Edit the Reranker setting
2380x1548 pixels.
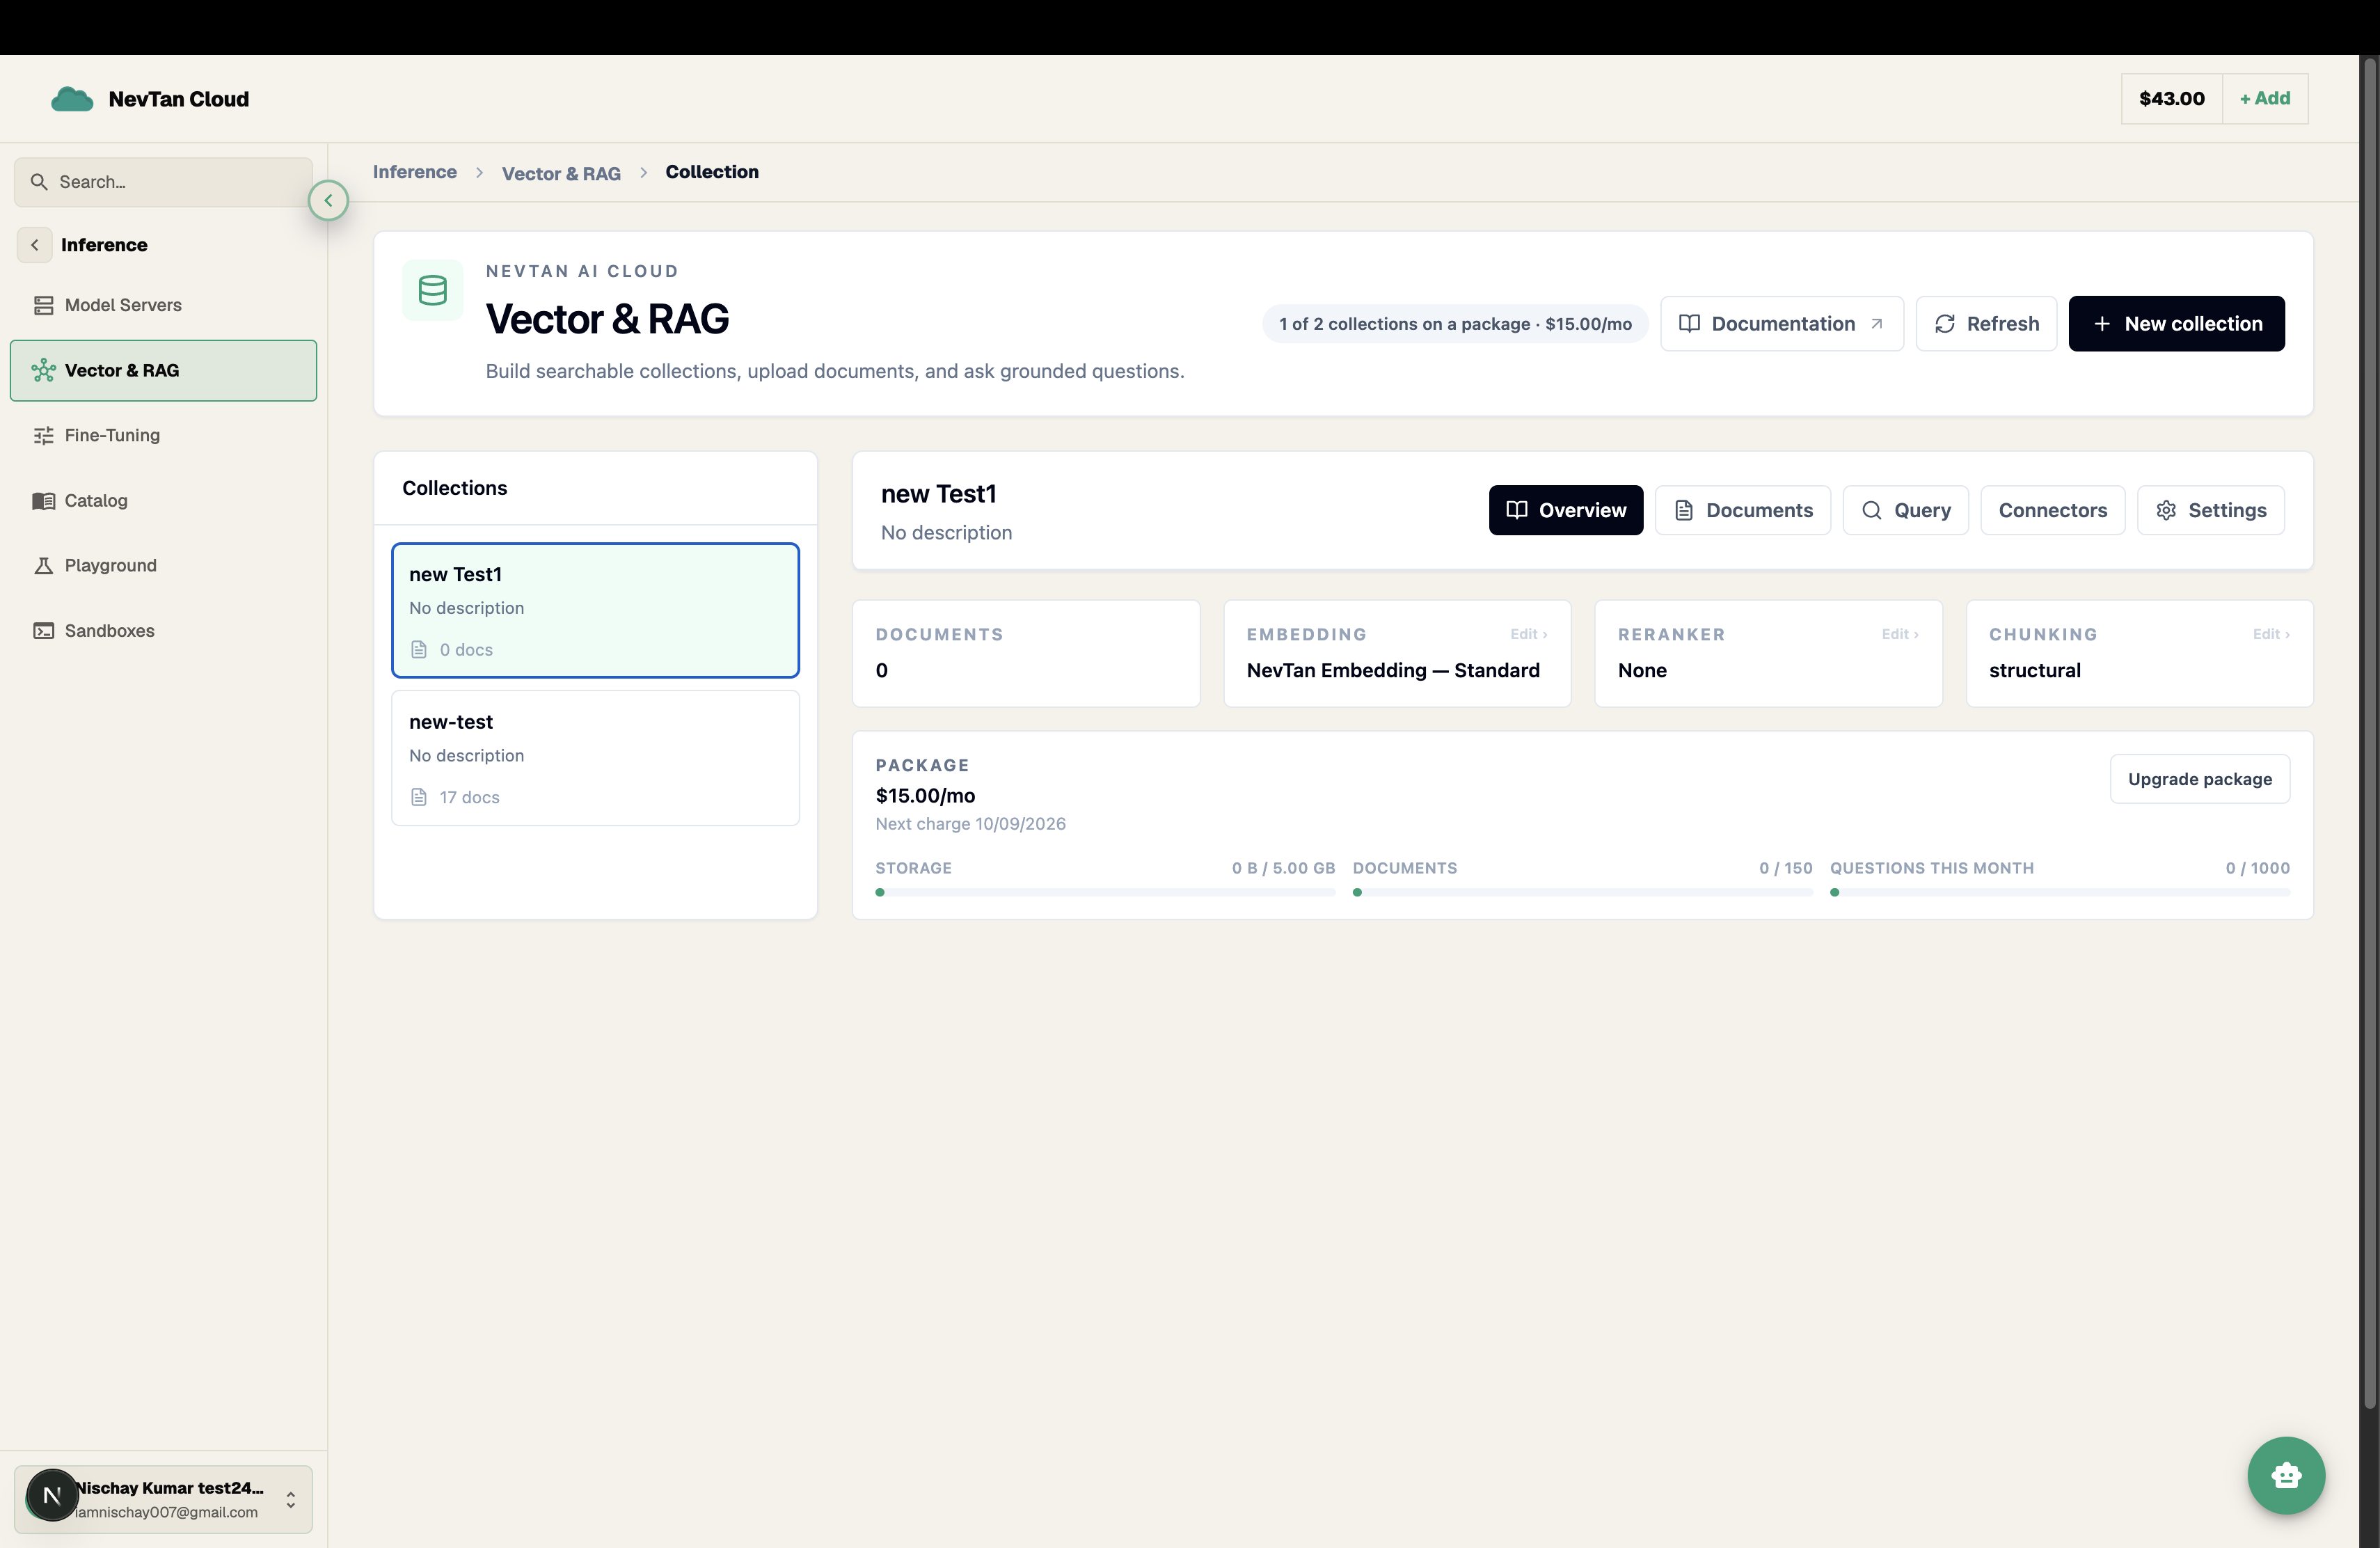click(1899, 634)
